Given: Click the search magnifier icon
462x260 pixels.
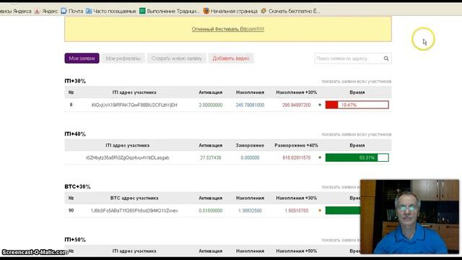Looking at the screenshot, I should click(386, 58).
